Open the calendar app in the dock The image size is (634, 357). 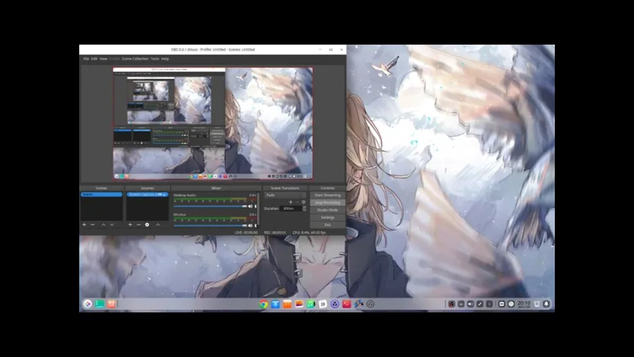tap(323, 304)
